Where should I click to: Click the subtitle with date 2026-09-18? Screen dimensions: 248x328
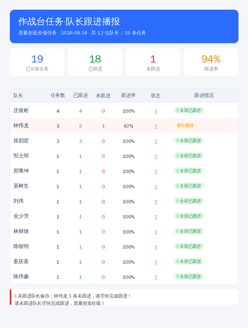[x=82, y=33]
